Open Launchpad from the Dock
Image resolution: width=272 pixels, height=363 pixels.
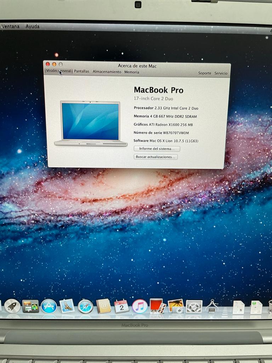[x=12, y=306]
